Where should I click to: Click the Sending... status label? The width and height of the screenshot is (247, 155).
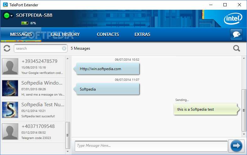pos(182,100)
